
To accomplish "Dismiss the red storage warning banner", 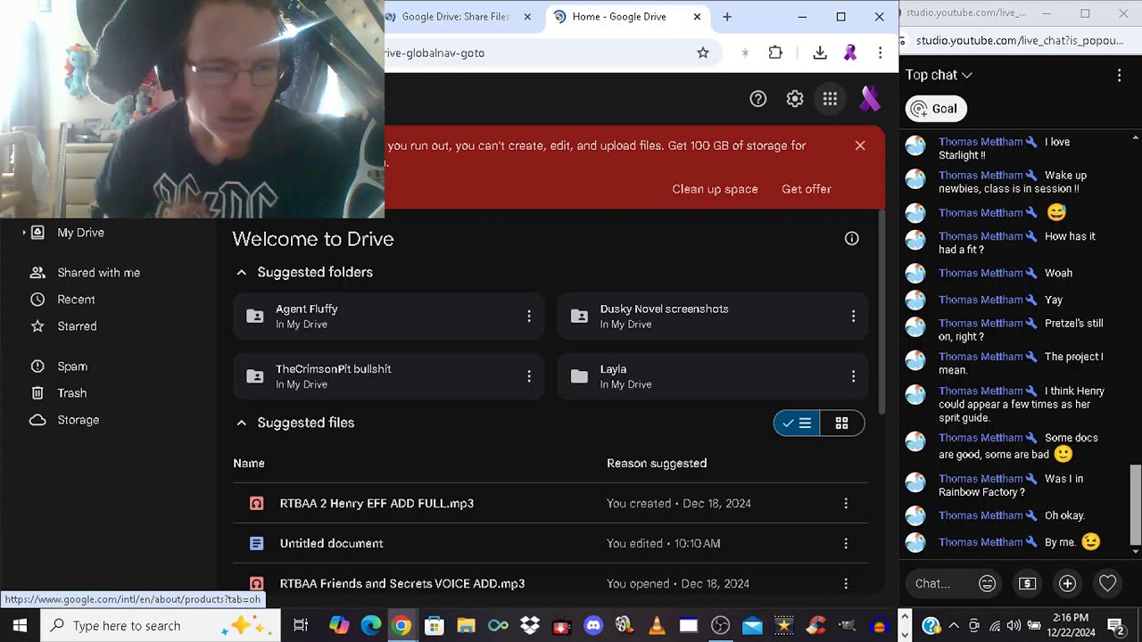I will point(860,145).
